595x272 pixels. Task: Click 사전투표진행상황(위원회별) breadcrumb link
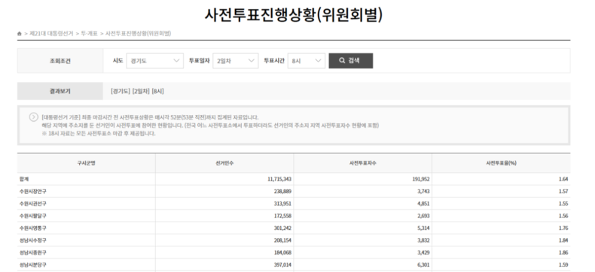[138, 34]
